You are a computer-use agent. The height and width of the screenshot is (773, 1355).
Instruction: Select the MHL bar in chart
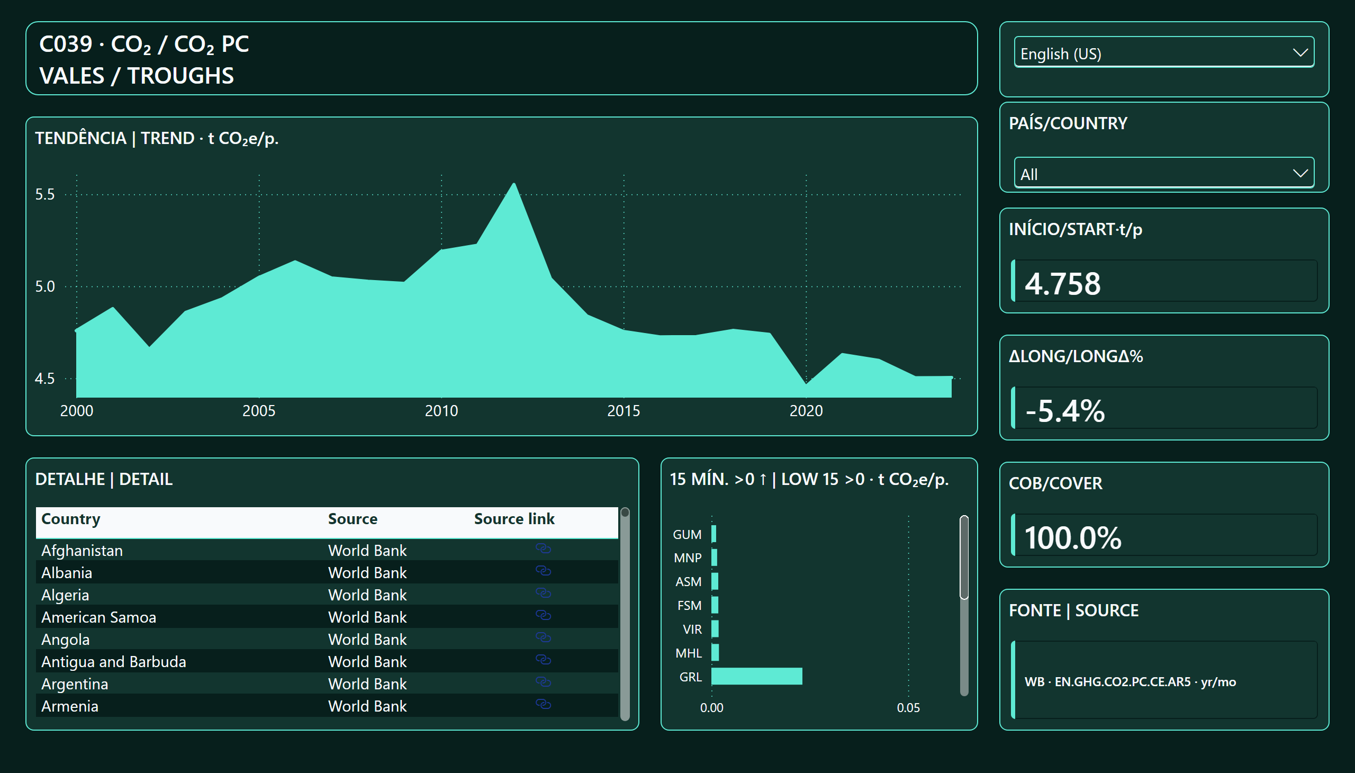tap(715, 652)
